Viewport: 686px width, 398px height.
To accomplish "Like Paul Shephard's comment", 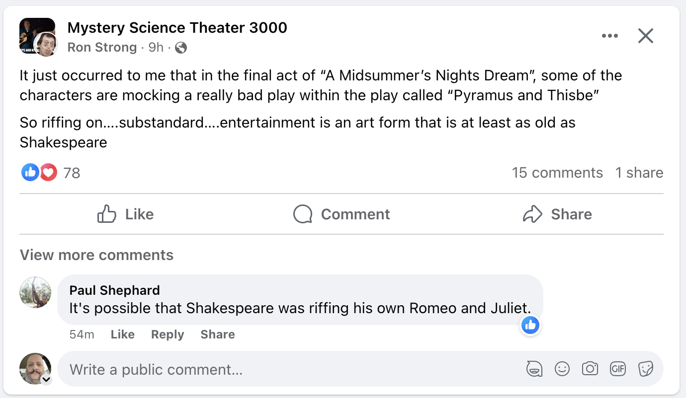I will (x=122, y=334).
